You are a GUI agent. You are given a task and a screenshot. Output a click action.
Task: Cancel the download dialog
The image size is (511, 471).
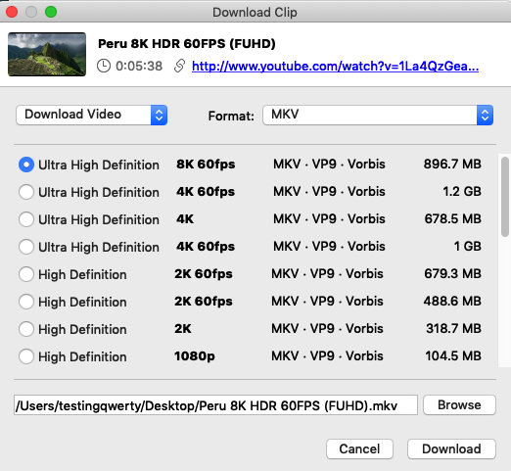coord(359,448)
